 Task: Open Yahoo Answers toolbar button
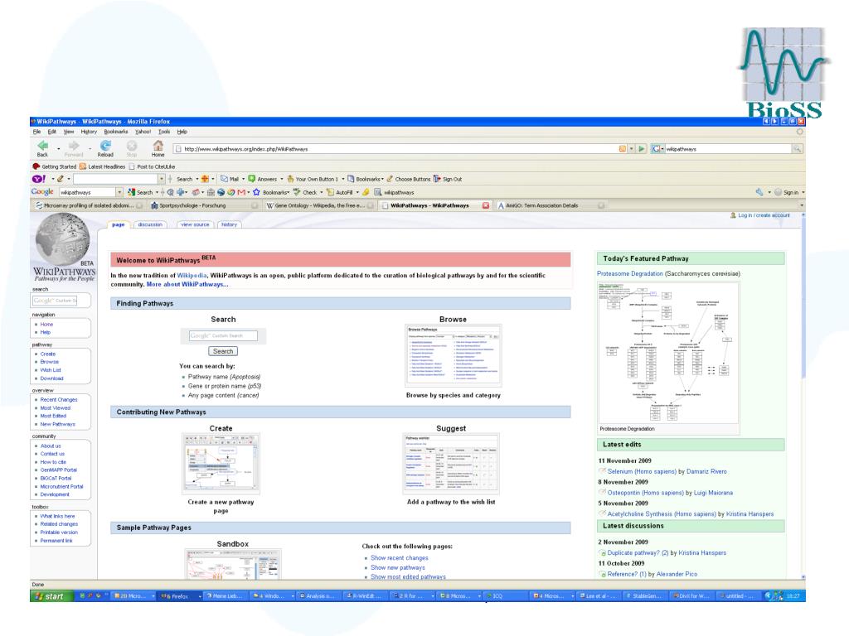pos(263,179)
